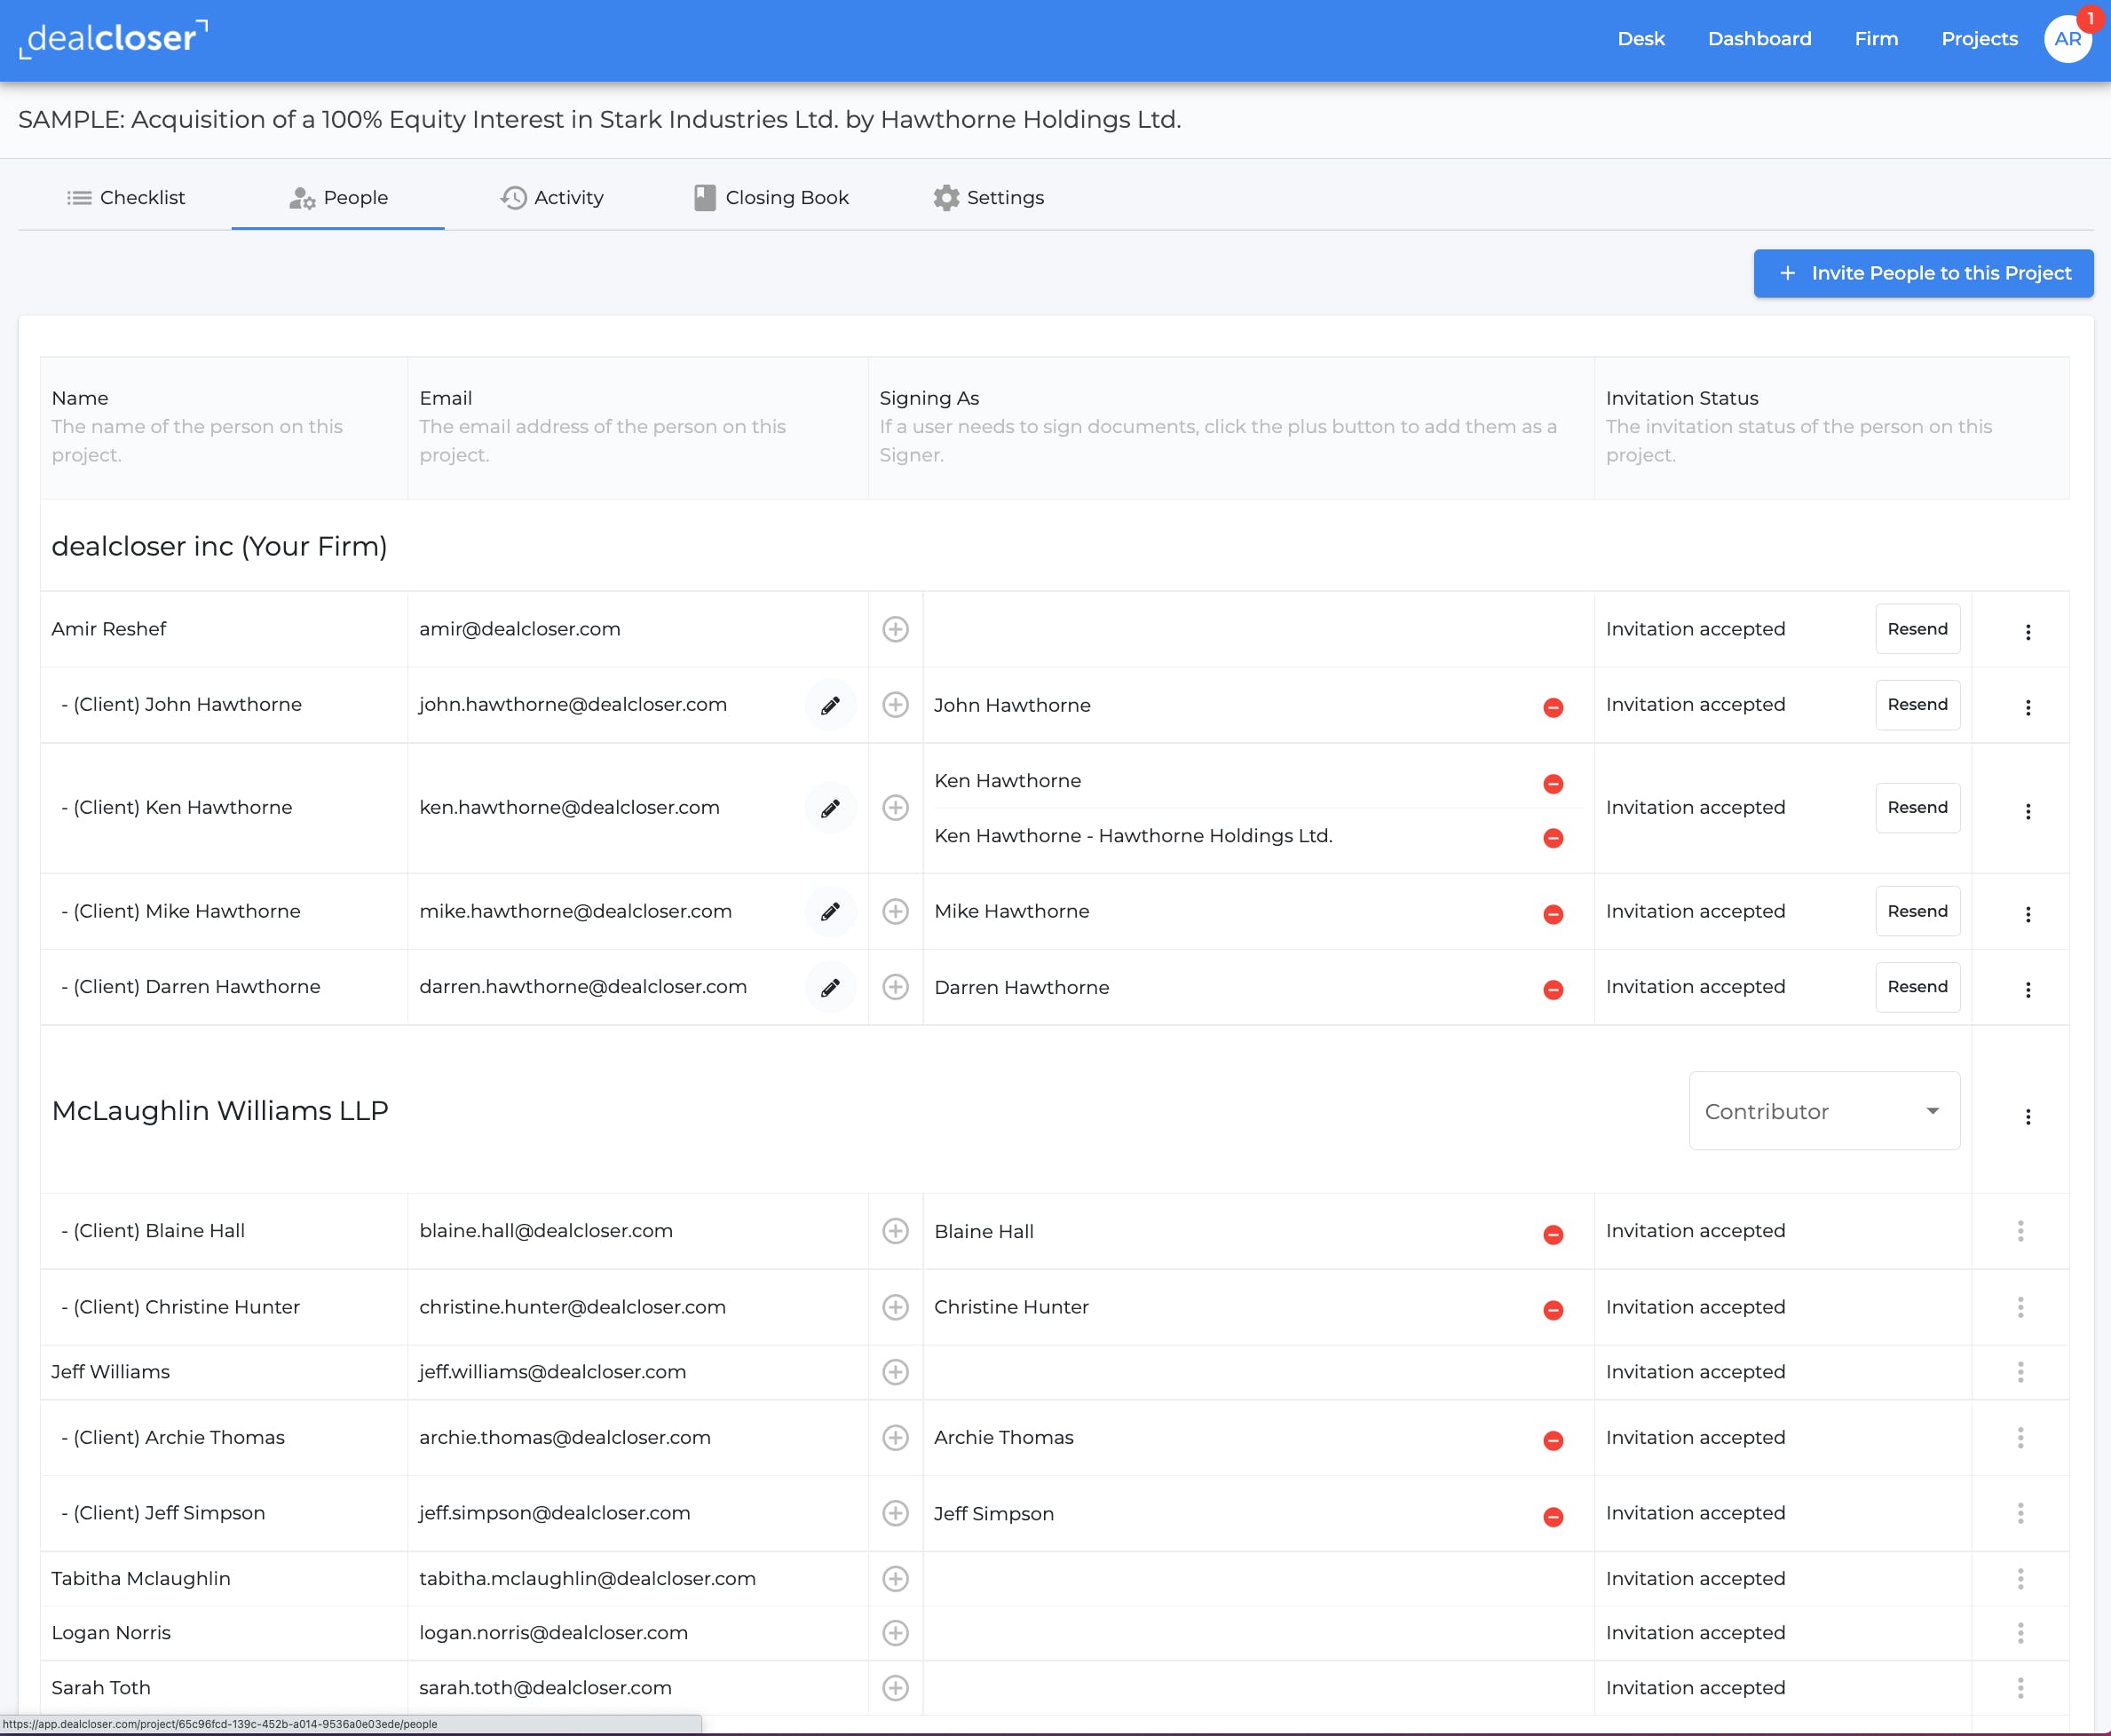The width and height of the screenshot is (2111, 1736).
Task: Edit John Hawthorne's email address
Action: tap(830, 705)
